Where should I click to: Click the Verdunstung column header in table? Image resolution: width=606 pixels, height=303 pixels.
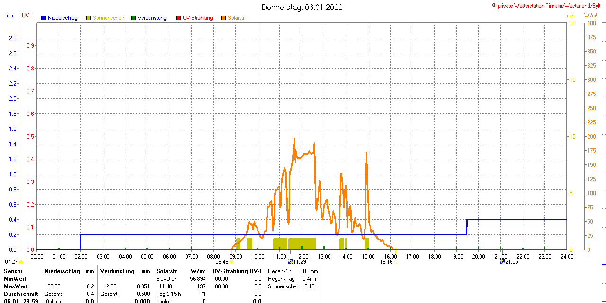click(114, 271)
